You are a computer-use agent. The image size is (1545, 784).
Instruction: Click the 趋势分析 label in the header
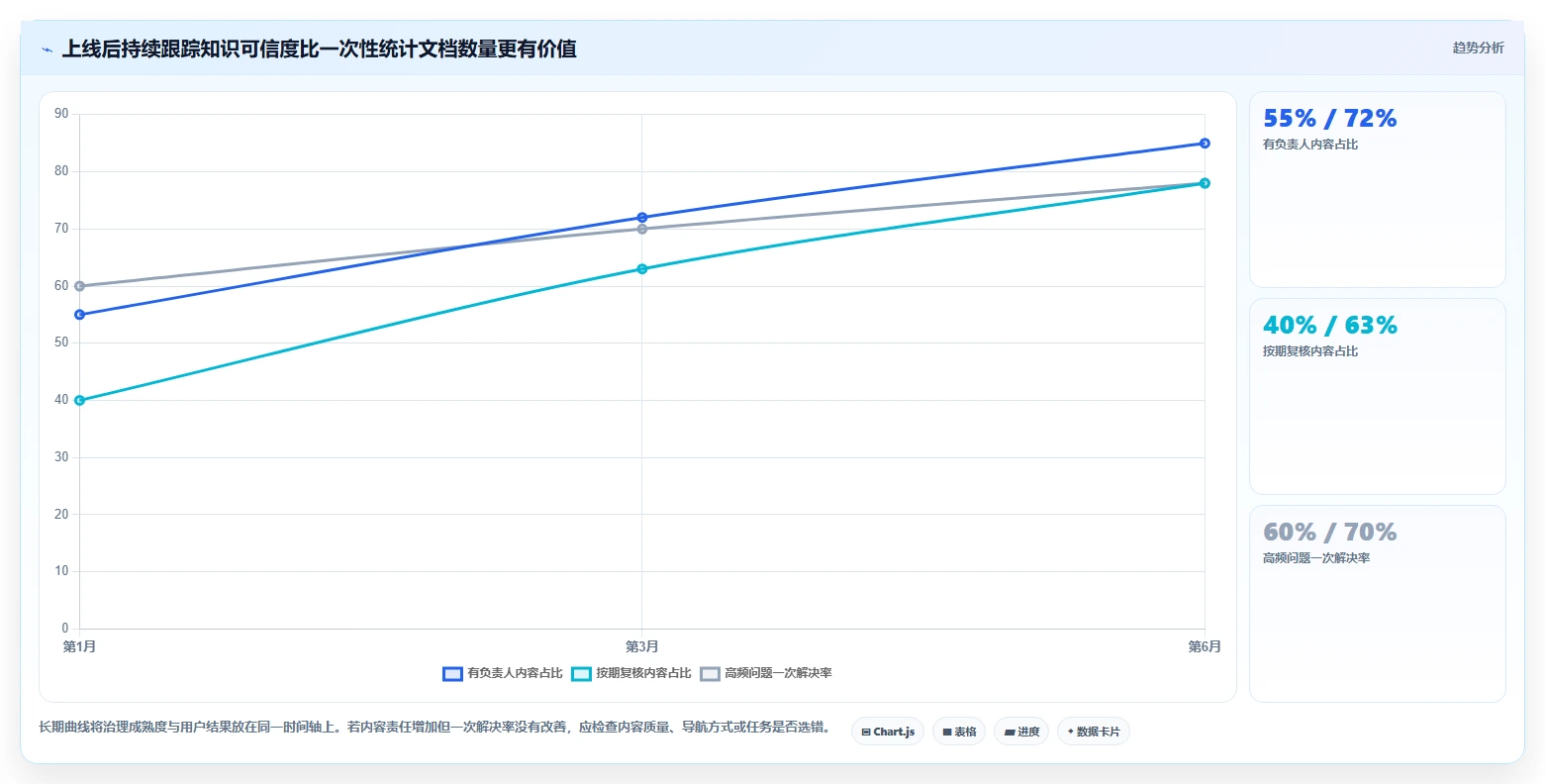pos(1478,48)
